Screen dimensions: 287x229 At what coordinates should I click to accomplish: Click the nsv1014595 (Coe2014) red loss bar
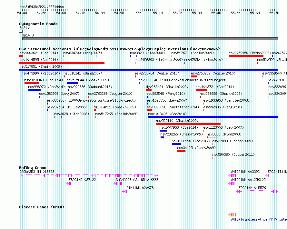coord(62,63)
